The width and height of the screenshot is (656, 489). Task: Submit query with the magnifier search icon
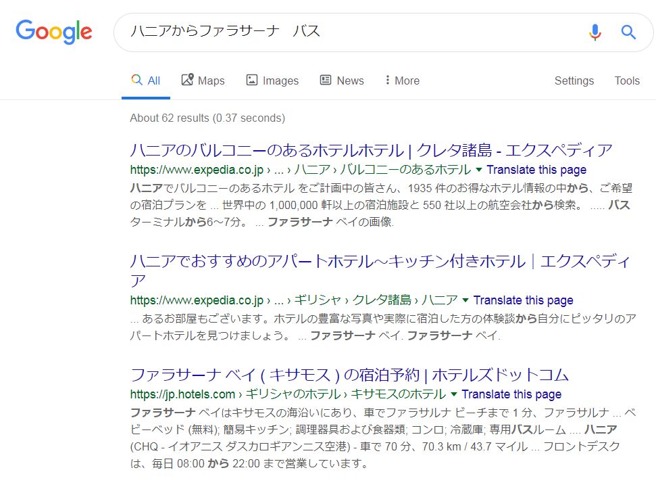coord(628,32)
